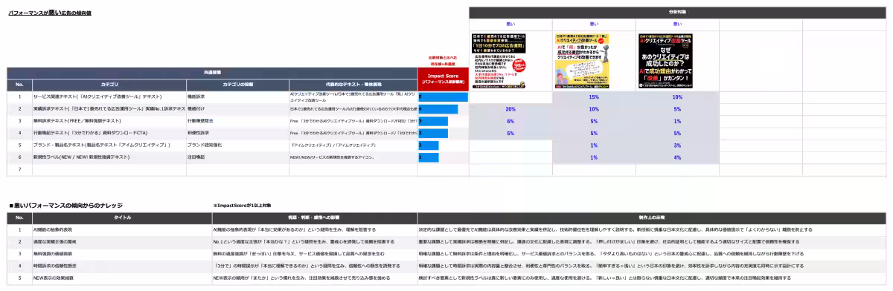Viewport: 893px width, 291px height.
Task: Click the Impact Score bar for 新規性ラベル row
Action: pos(429,157)
